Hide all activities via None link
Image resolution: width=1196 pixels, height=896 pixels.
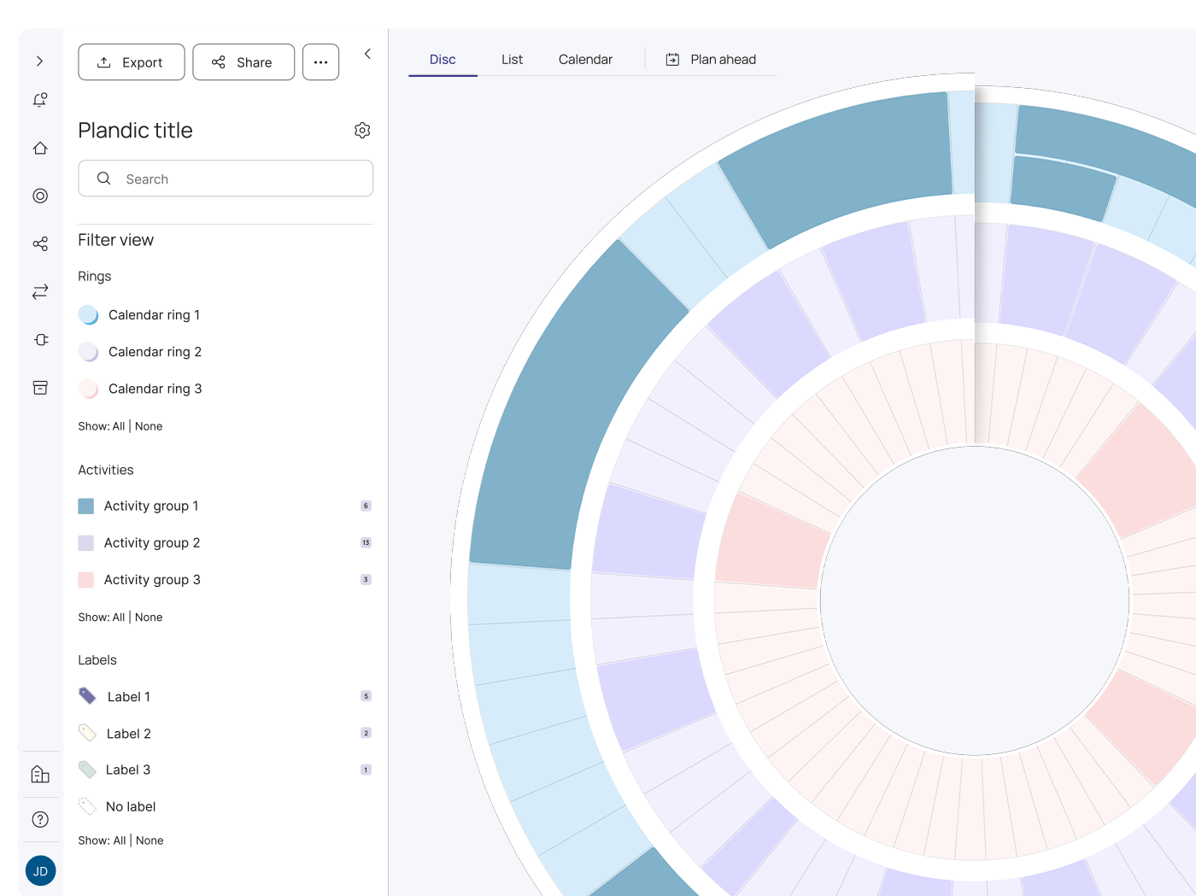coord(149,617)
